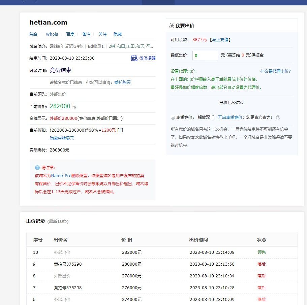The width and height of the screenshot is (307, 305).
Task: Click the 隐藏 link
Action: pyautogui.click(x=118, y=34)
